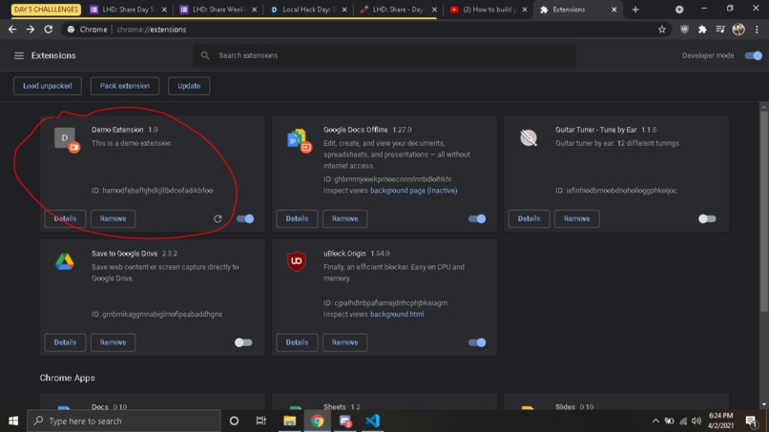Open Cortana circle on taskbar
The height and width of the screenshot is (432, 769).
click(x=234, y=421)
